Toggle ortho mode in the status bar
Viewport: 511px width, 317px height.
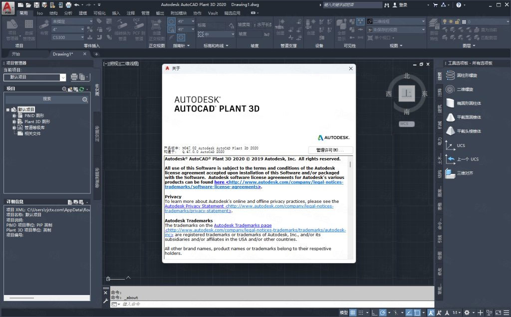374,313
